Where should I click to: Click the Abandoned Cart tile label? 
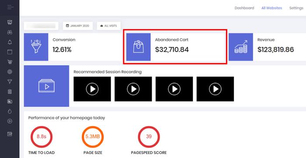click(x=171, y=40)
